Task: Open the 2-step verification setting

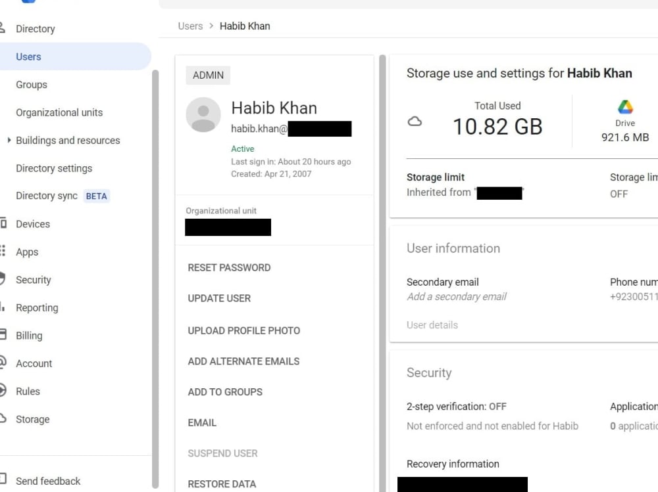Action: pos(457,407)
